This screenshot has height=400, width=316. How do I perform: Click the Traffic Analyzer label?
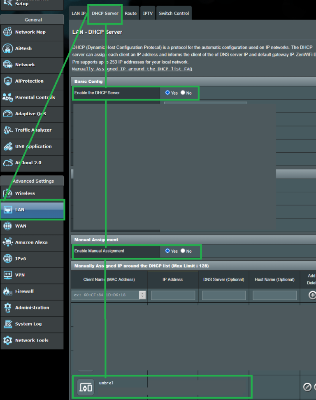[x=33, y=130]
